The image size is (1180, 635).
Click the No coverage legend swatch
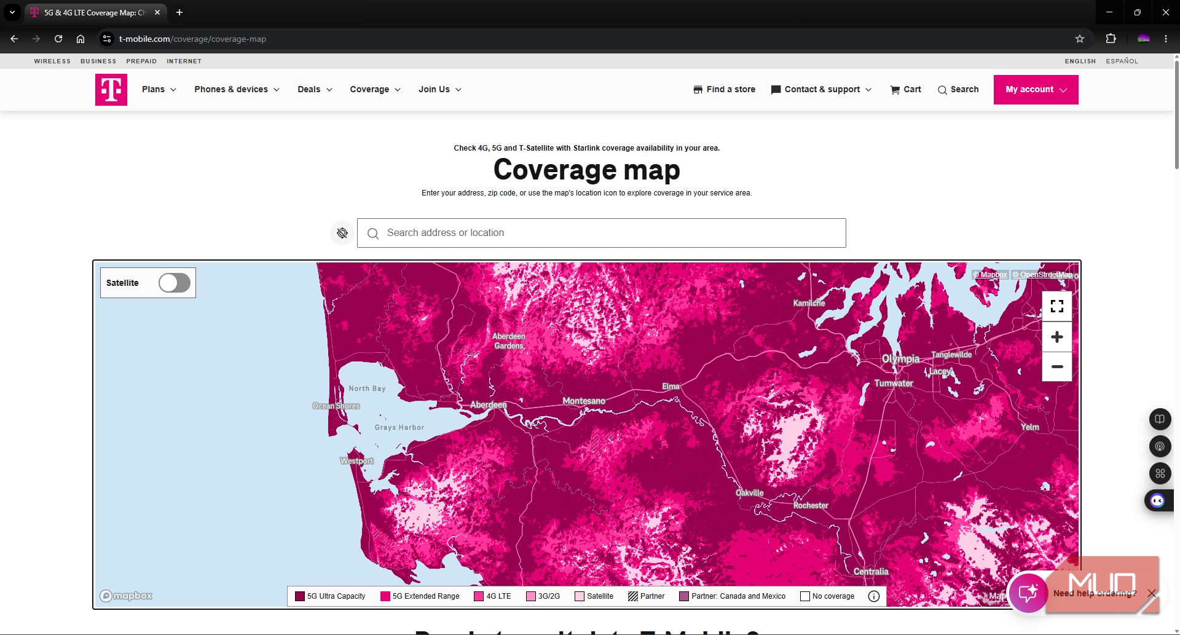[805, 596]
